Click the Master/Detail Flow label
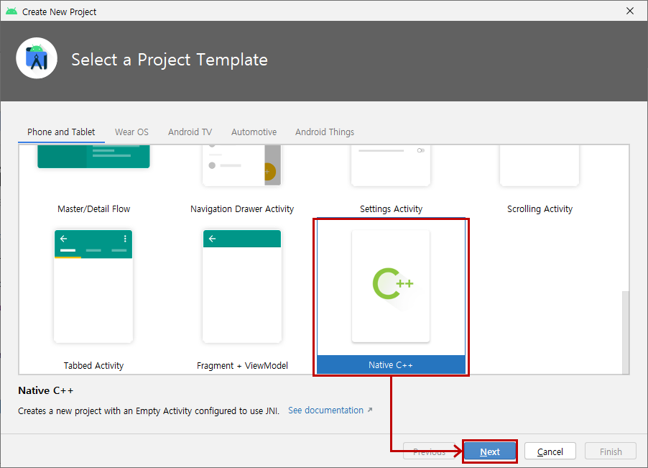This screenshot has height=468, width=648. (x=94, y=208)
